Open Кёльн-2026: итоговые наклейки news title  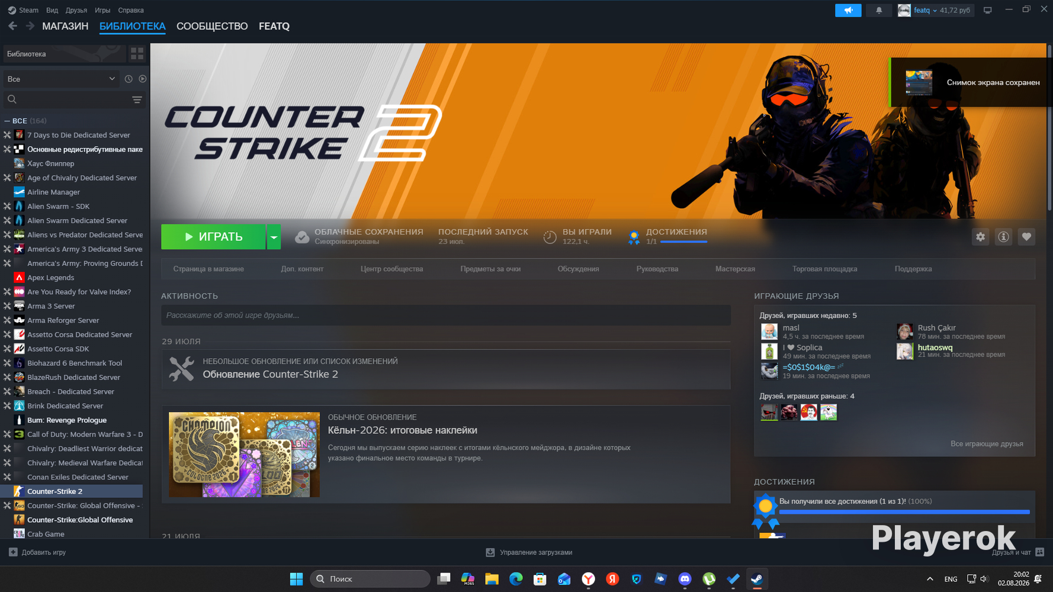tap(403, 430)
